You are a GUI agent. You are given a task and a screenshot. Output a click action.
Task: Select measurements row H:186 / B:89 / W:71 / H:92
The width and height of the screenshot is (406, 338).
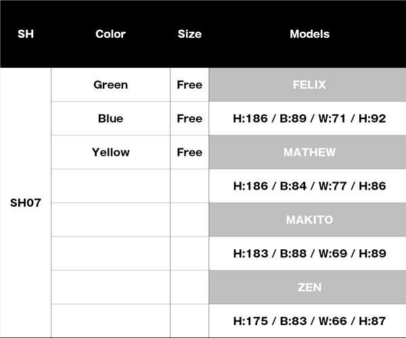coord(309,119)
